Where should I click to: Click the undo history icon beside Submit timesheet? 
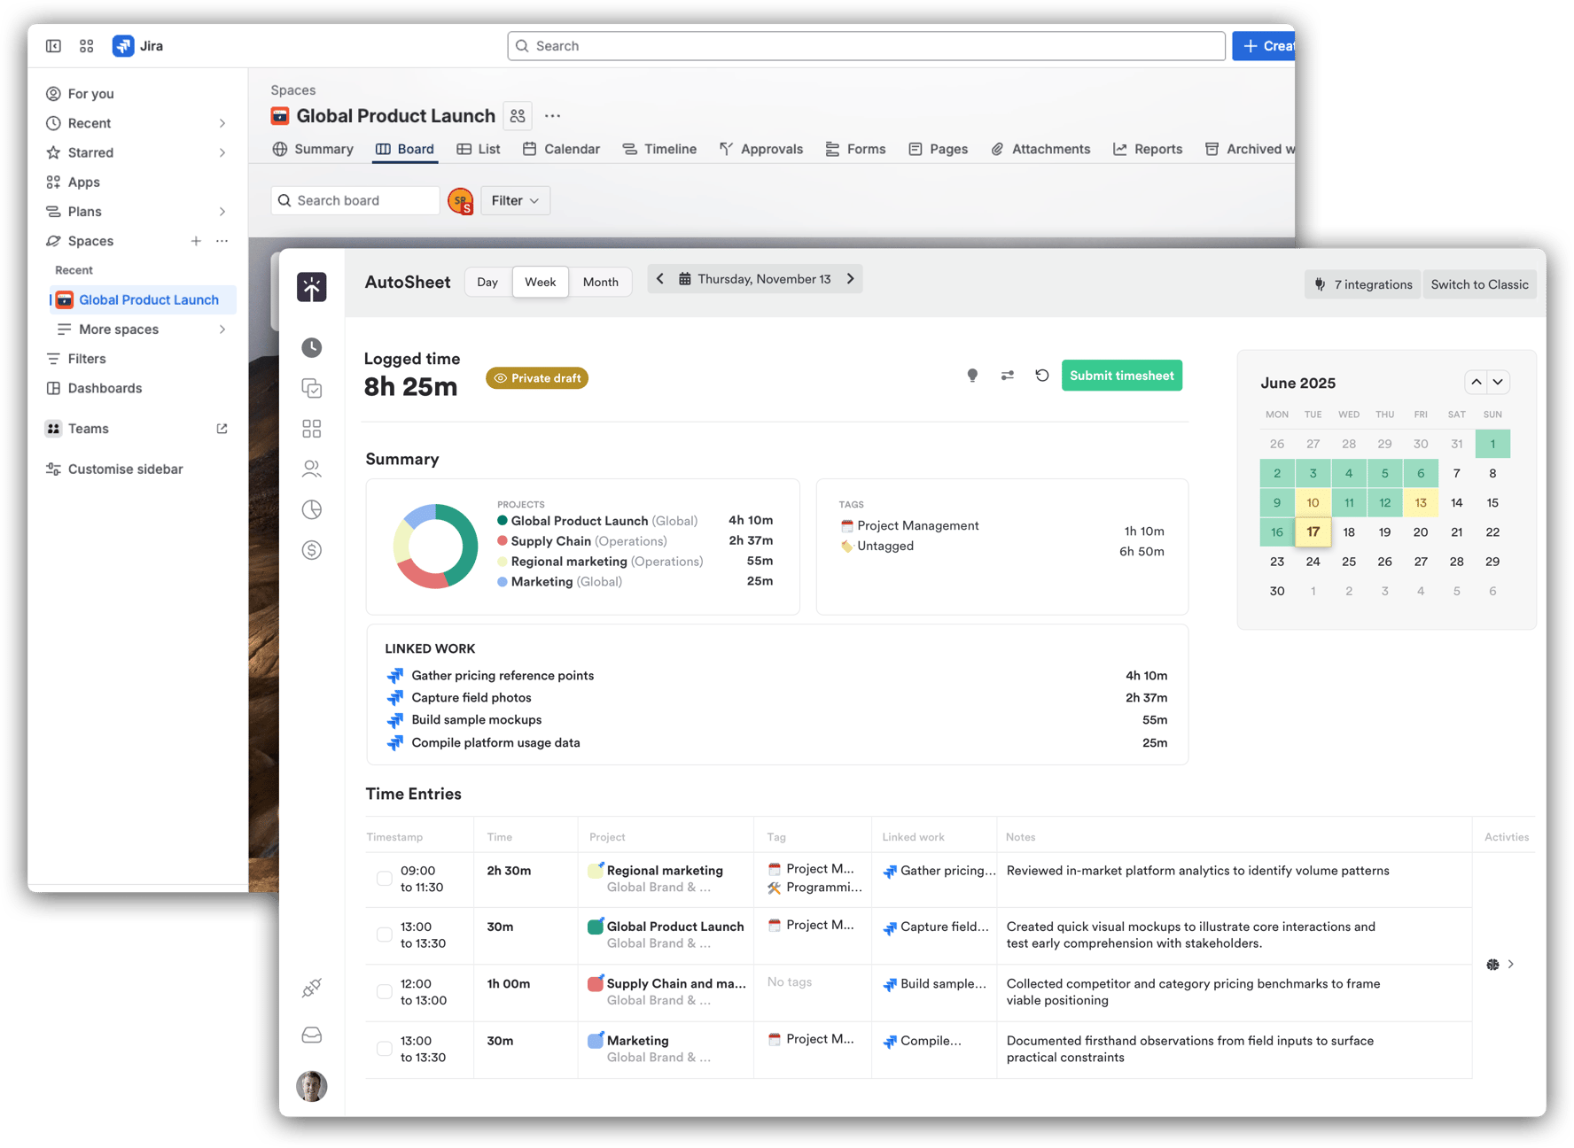click(x=1041, y=375)
